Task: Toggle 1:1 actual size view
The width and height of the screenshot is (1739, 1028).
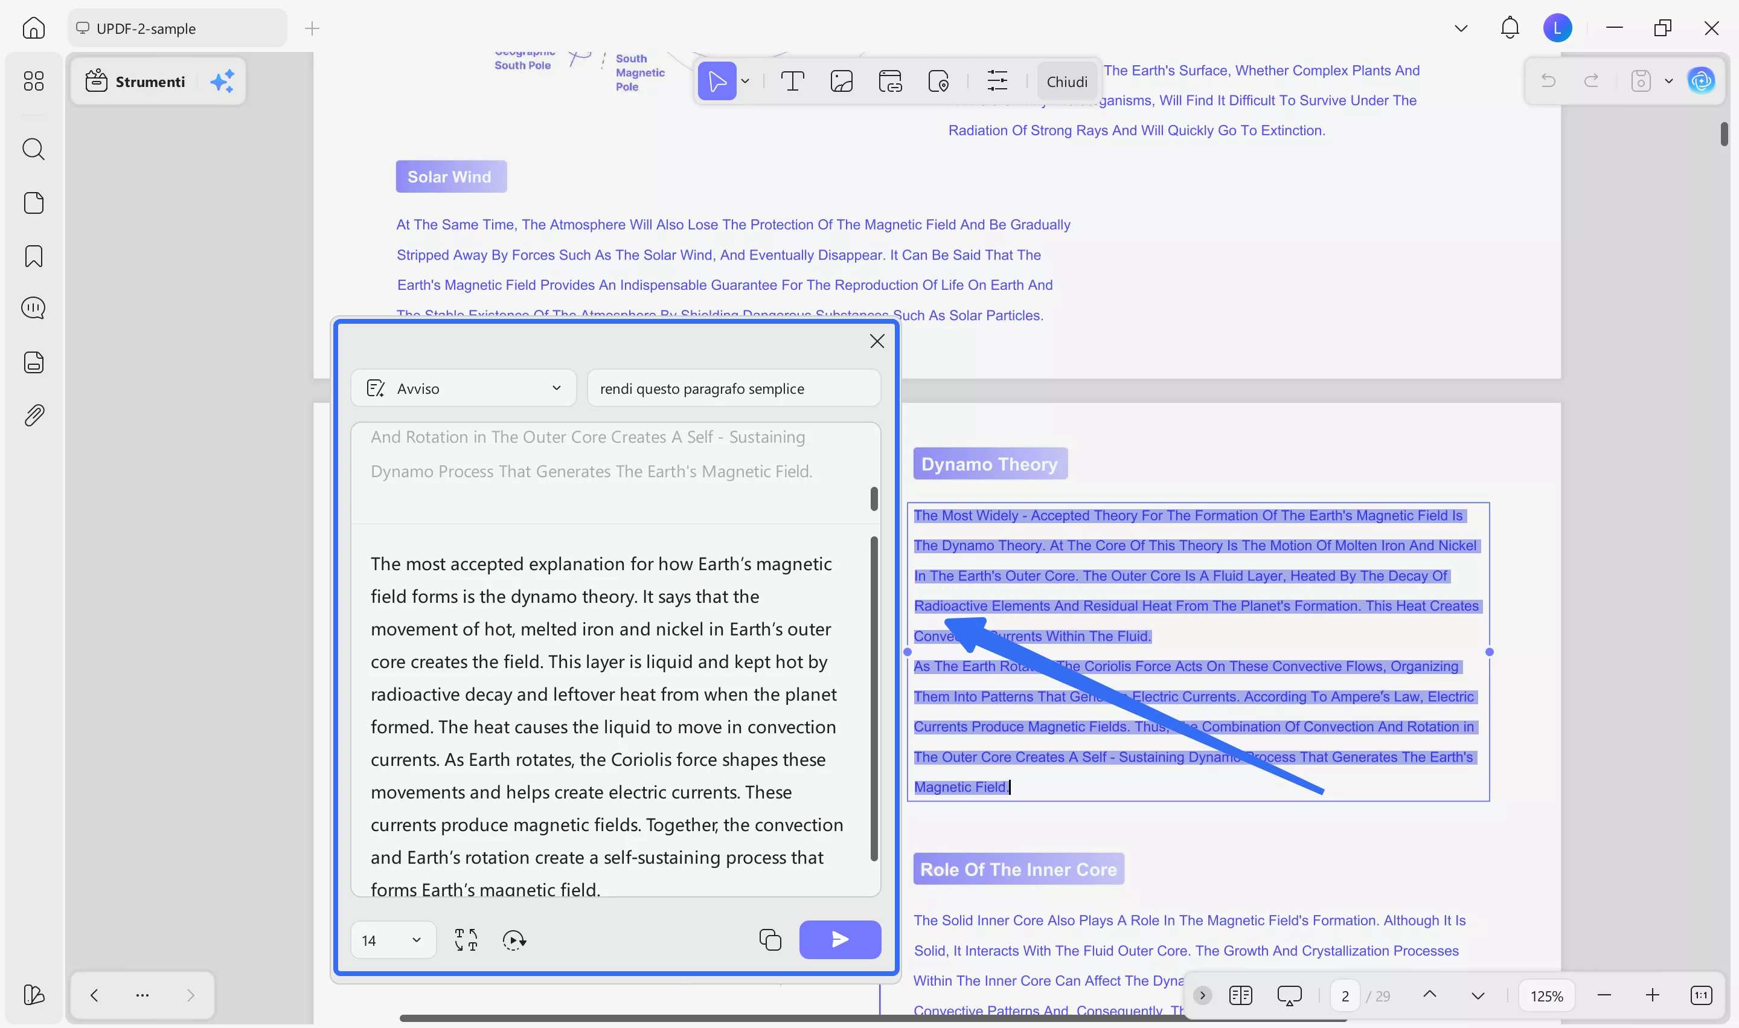Action: pos(1701,995)
